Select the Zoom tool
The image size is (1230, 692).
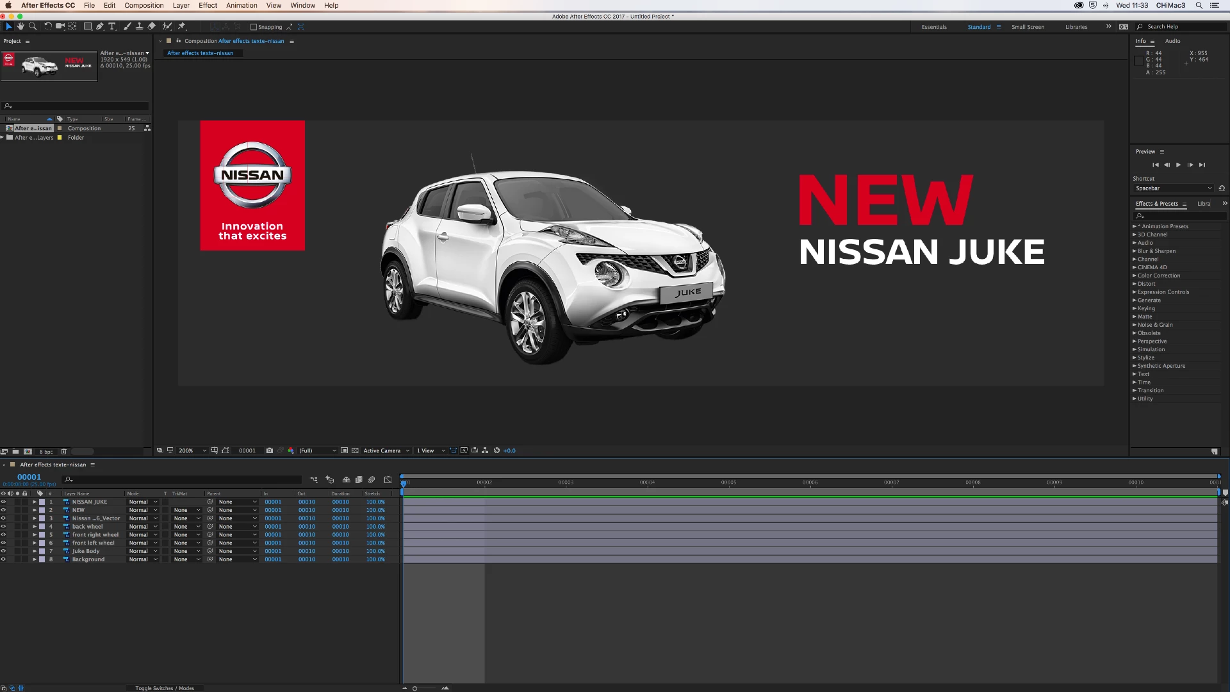tap(33, 26)
